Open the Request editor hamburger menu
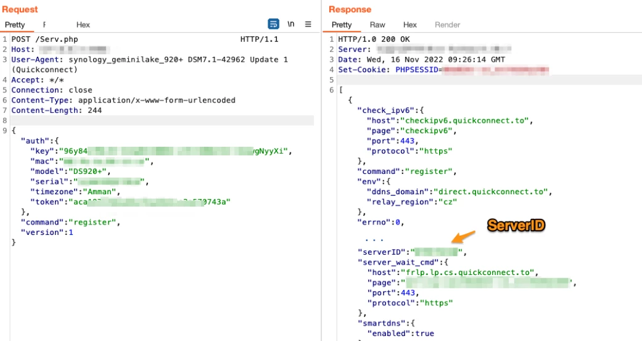Image resolution: width=642 pixels, height=341 pixels. click(308, 24)
